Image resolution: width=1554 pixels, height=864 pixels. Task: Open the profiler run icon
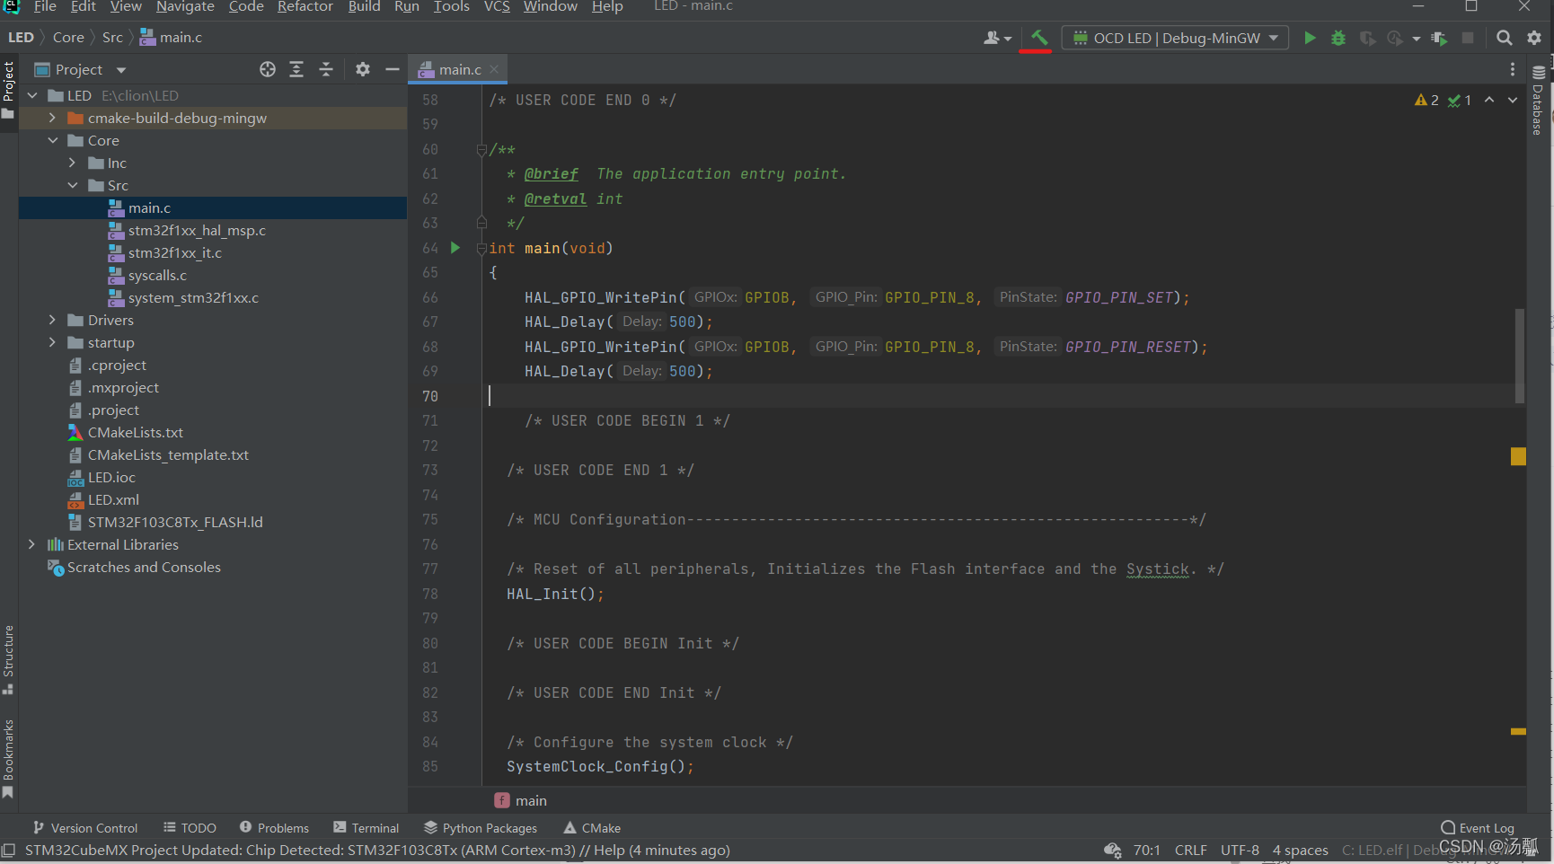pos(1395,38)
